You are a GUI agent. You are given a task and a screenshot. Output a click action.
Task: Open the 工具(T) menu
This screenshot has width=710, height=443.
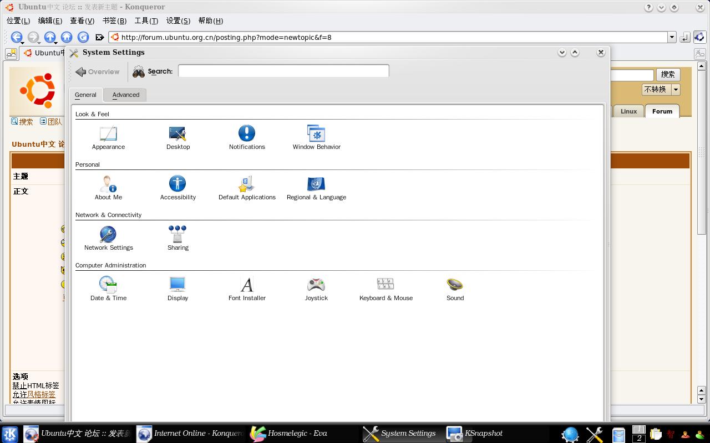(x=146, y=20)
